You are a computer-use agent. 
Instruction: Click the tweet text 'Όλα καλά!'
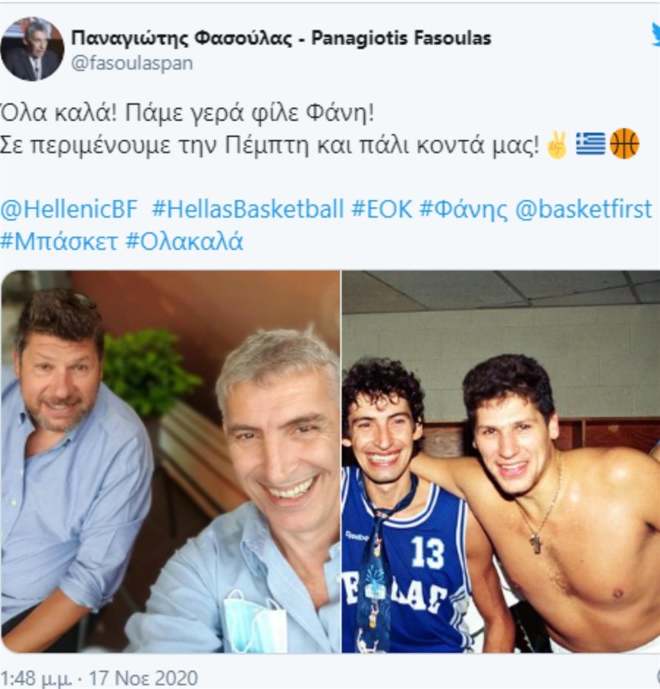coord(58,113)
